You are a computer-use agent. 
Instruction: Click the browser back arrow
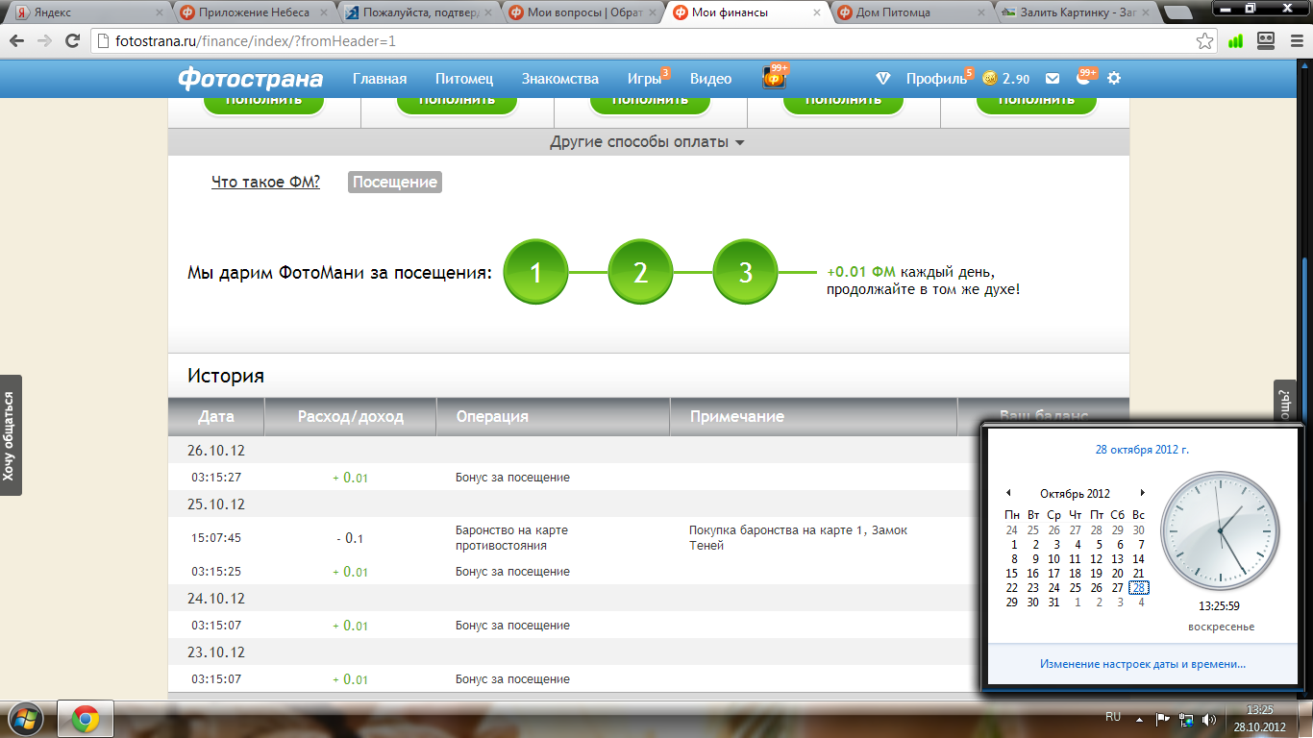click(16, 41)
